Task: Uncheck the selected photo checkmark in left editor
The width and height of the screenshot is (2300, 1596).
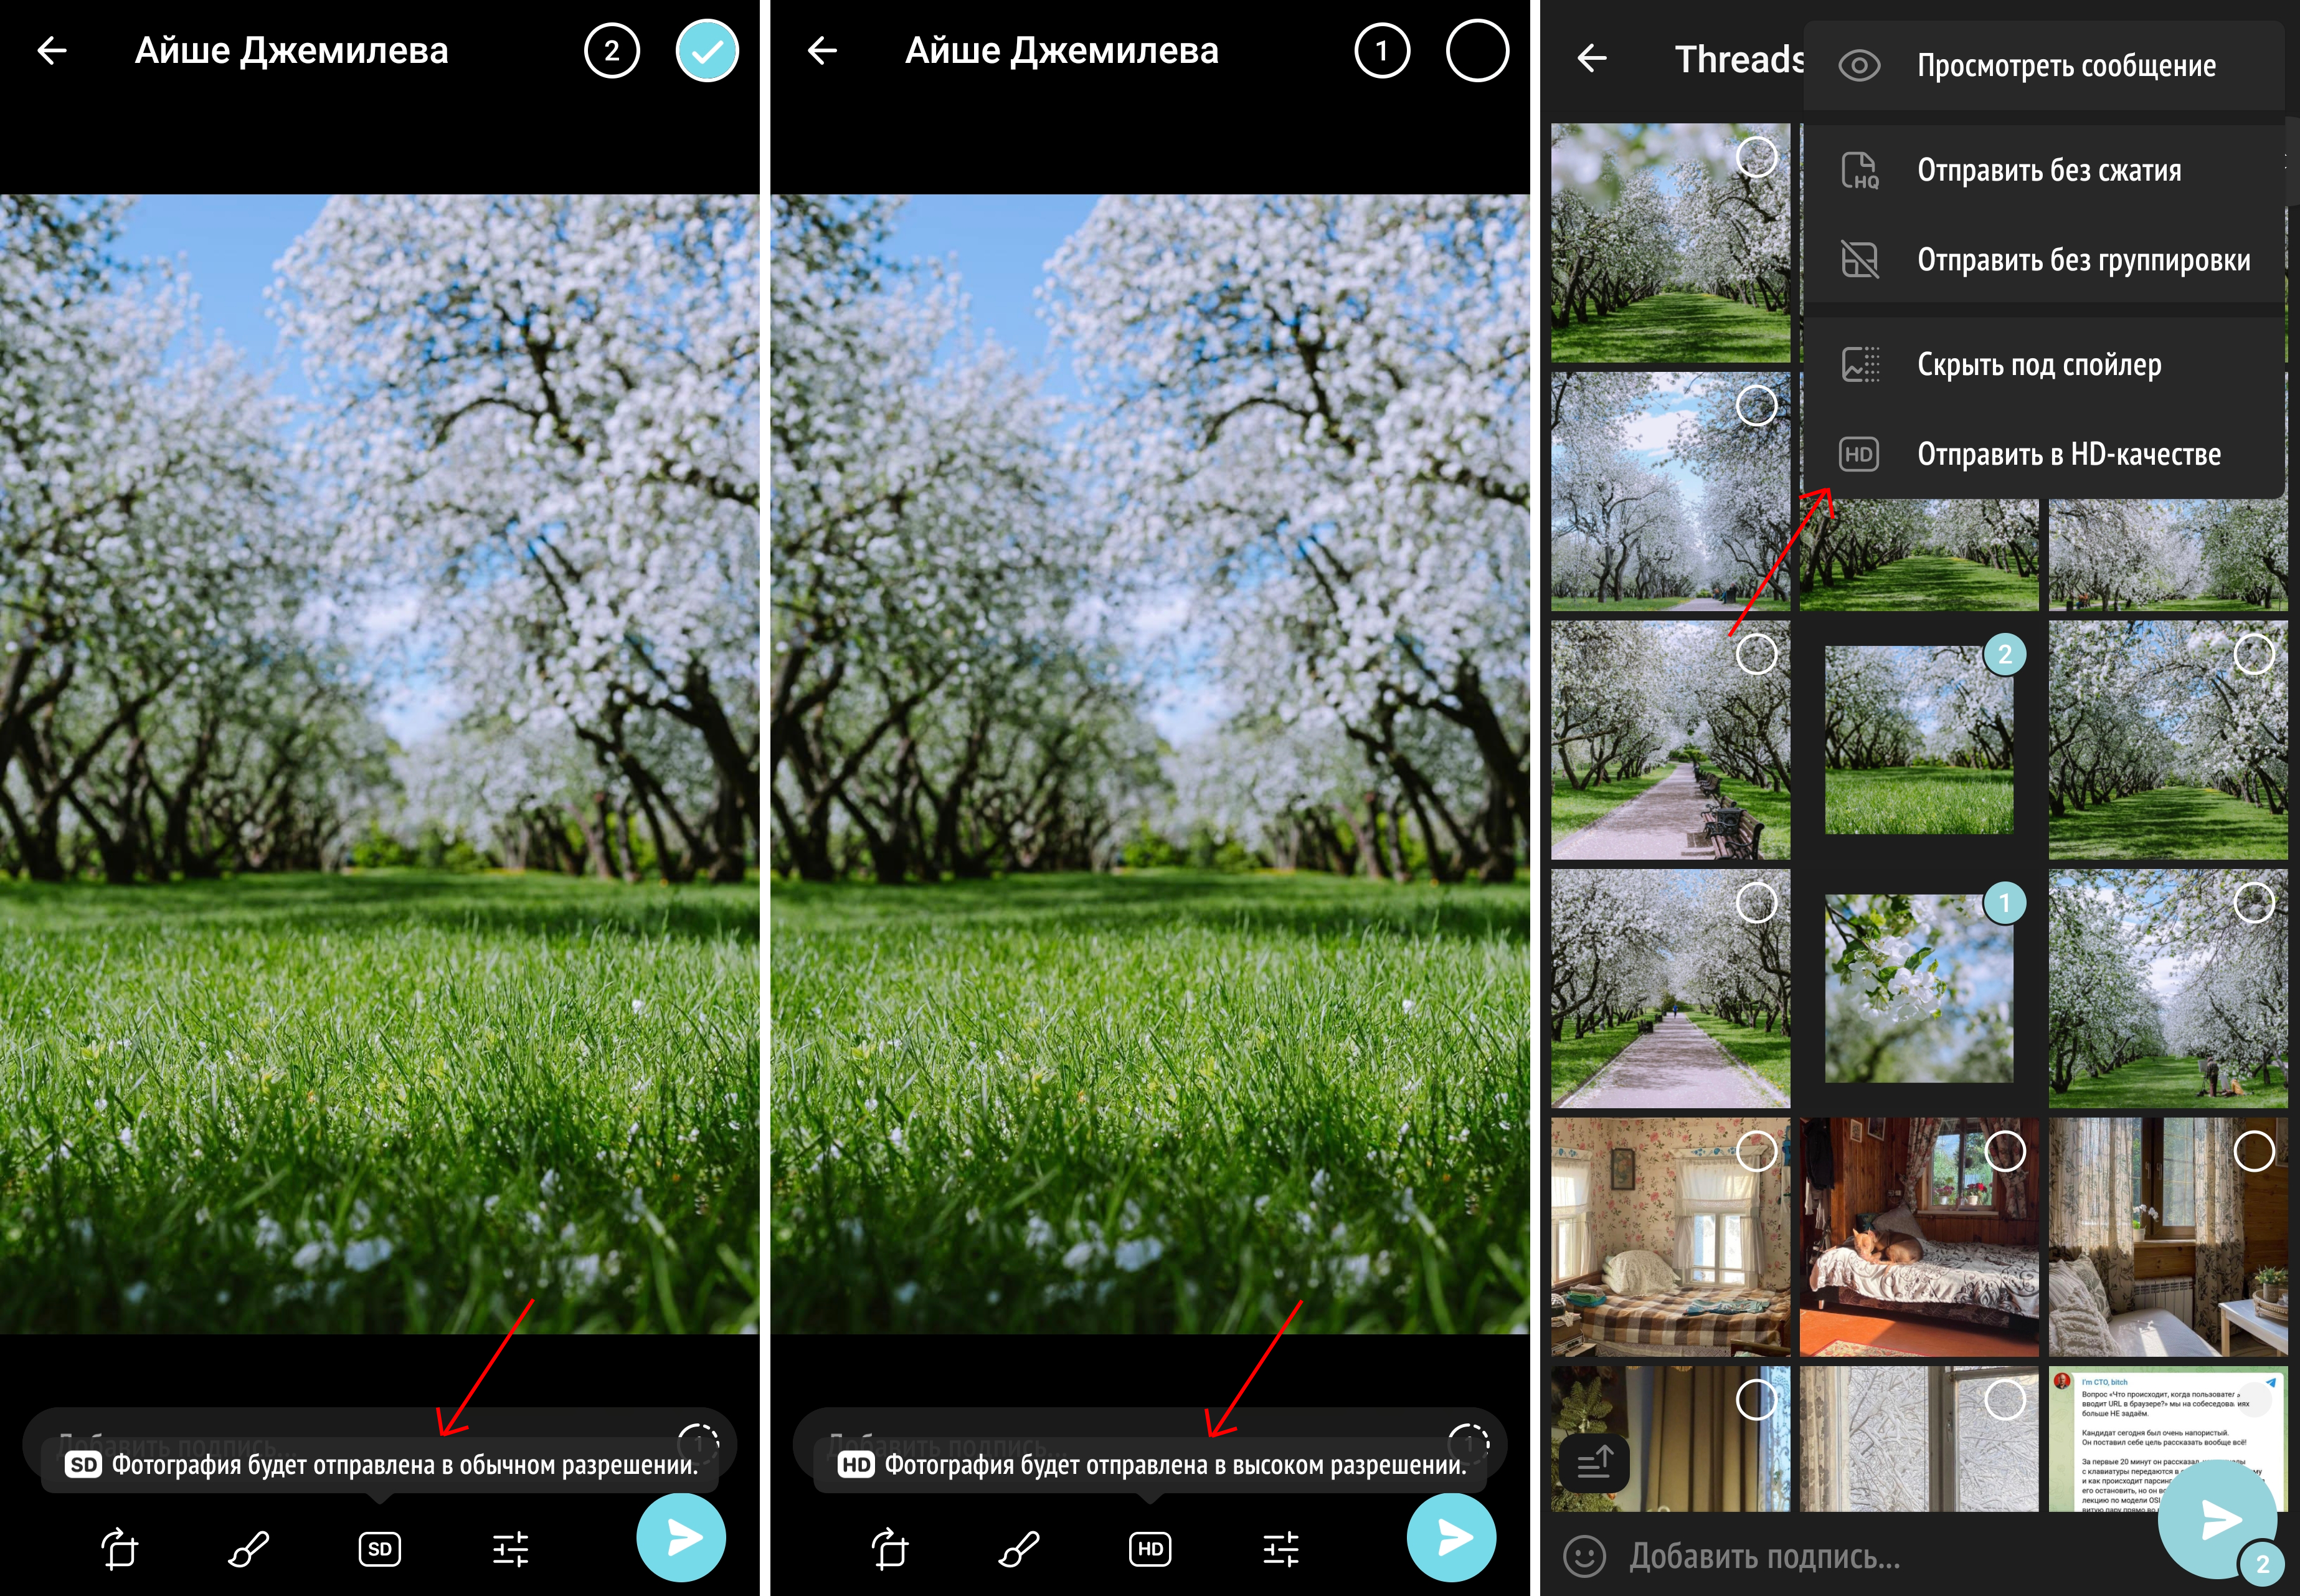Action: pos(707,51)
